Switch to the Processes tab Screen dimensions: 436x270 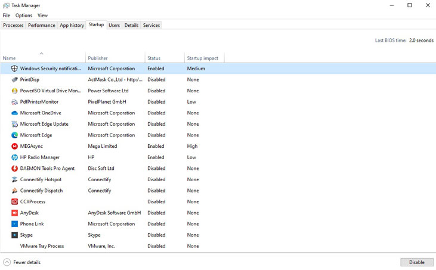(x=13, y=25)
